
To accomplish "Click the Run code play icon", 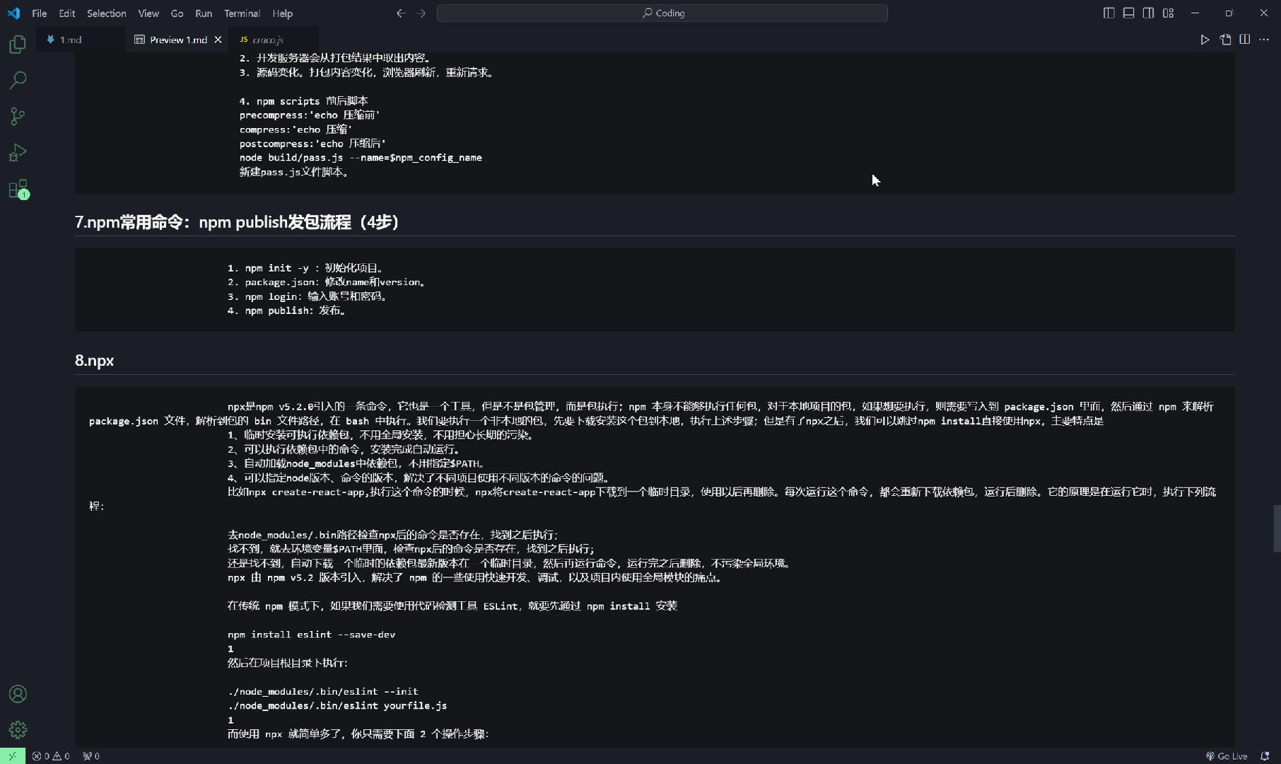I will [x=1205, y=40].
